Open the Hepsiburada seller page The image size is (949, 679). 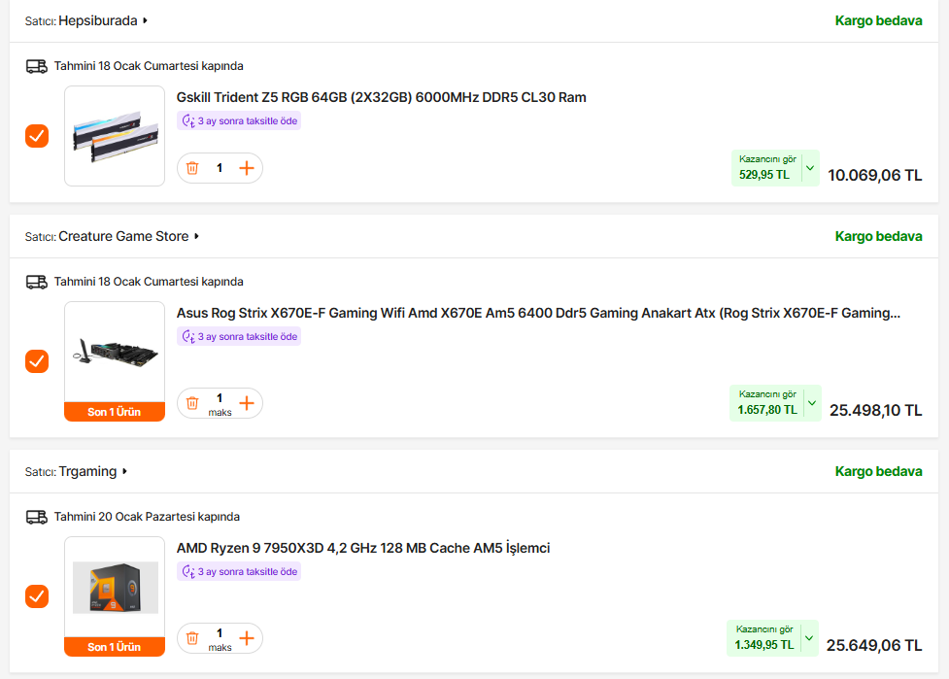pyautogui.click(x=98, y=20)
